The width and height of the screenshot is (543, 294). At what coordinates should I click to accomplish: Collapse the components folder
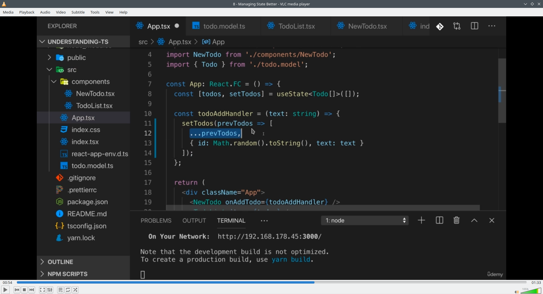coord(83,82)
